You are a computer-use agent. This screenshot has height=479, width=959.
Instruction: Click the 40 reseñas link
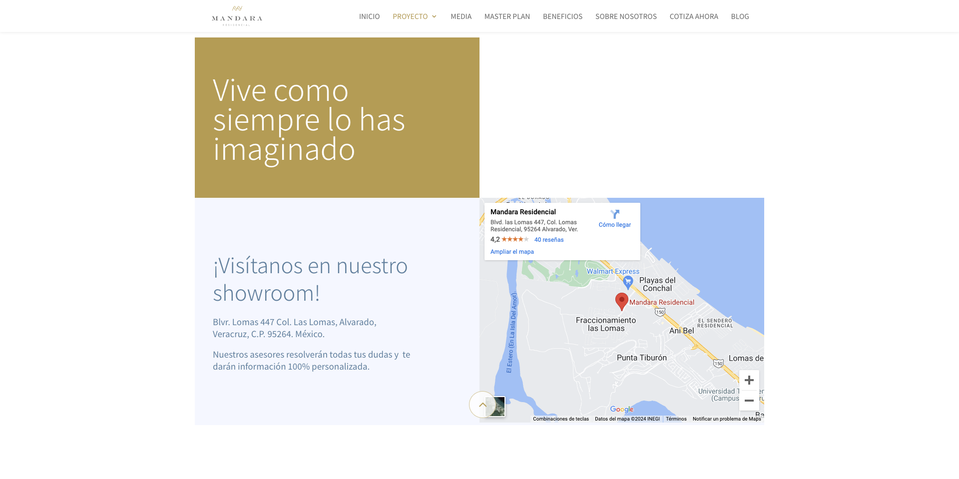click(549, 240)
